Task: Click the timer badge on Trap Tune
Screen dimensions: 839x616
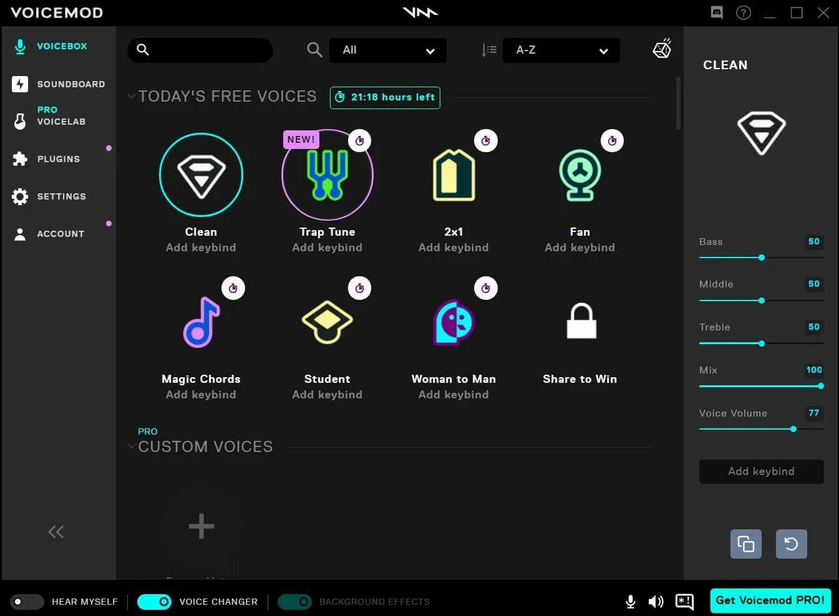Action: (360, 141)
